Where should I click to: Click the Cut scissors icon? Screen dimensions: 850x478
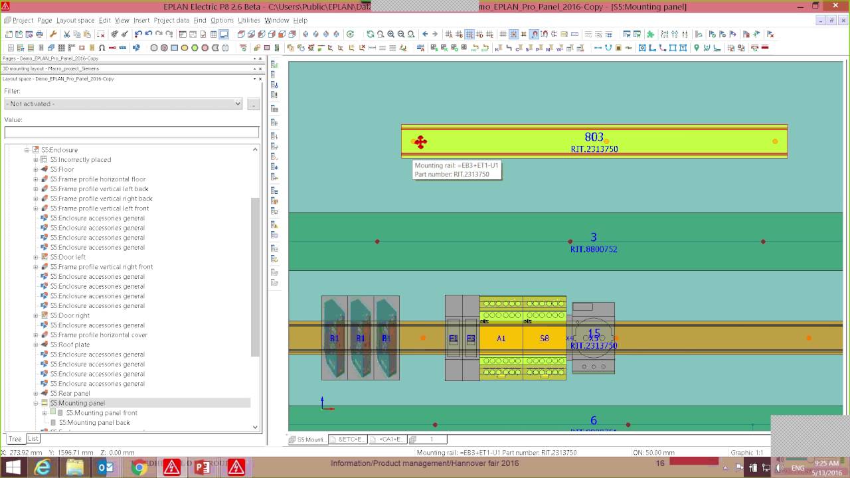coord(66,35)
